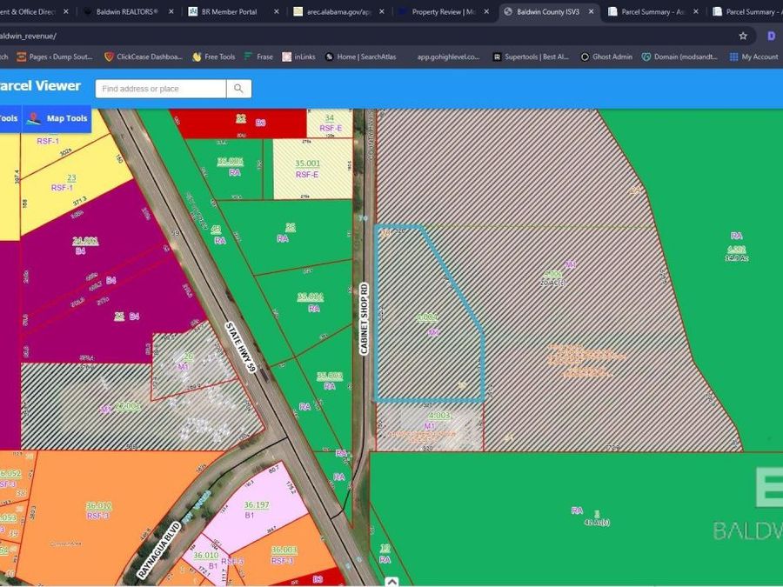Open the Free Tools bookmark

click(214, 57)
